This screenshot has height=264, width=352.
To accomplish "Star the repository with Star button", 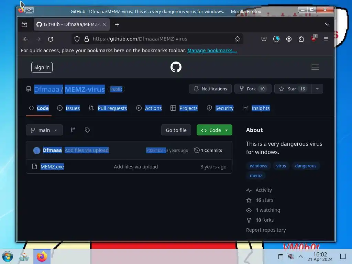I will click(293, 89).
